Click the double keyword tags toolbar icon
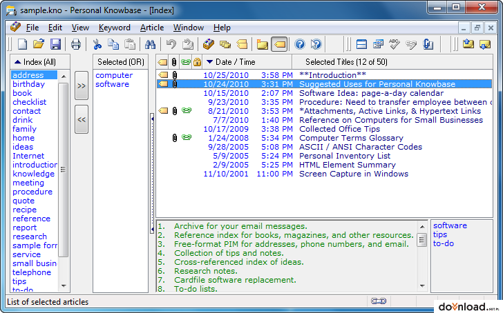503x313 pixels. 242,44
